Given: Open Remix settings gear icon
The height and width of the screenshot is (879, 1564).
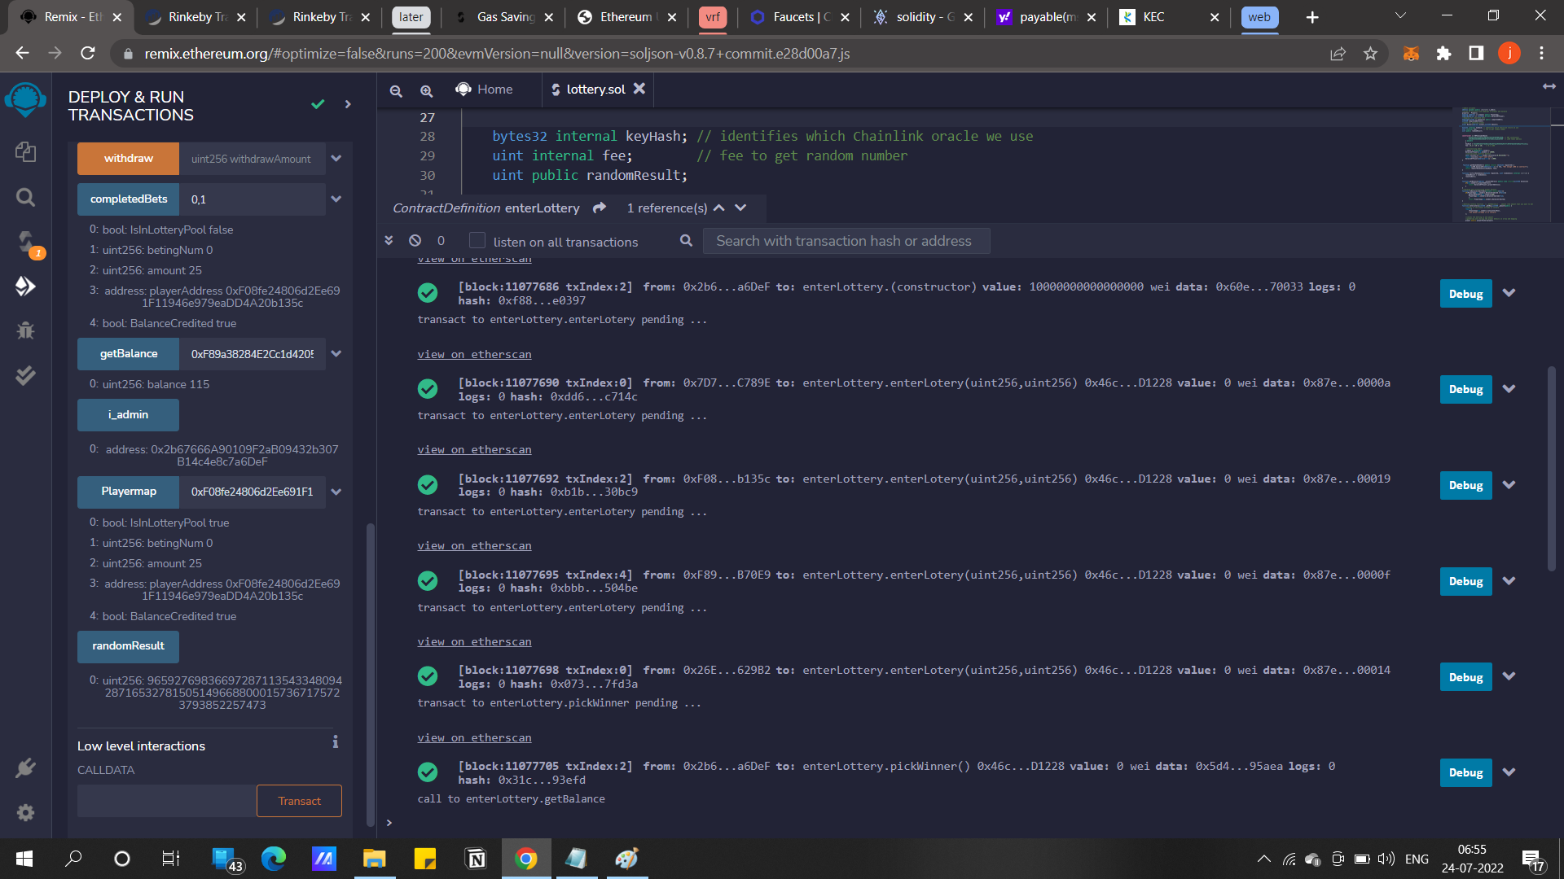Looking at the screenshot, I should coord(25,812).
